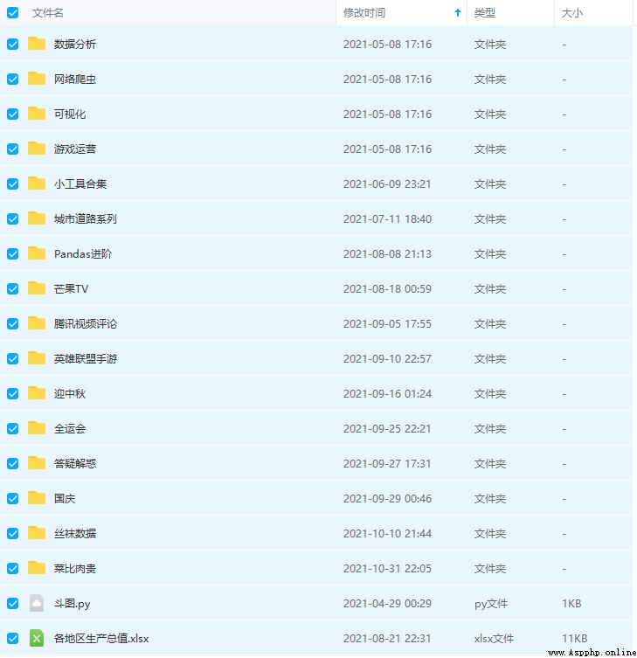Click the green xlsx icon of 各地区生产总值

click(x=37, y=638)
